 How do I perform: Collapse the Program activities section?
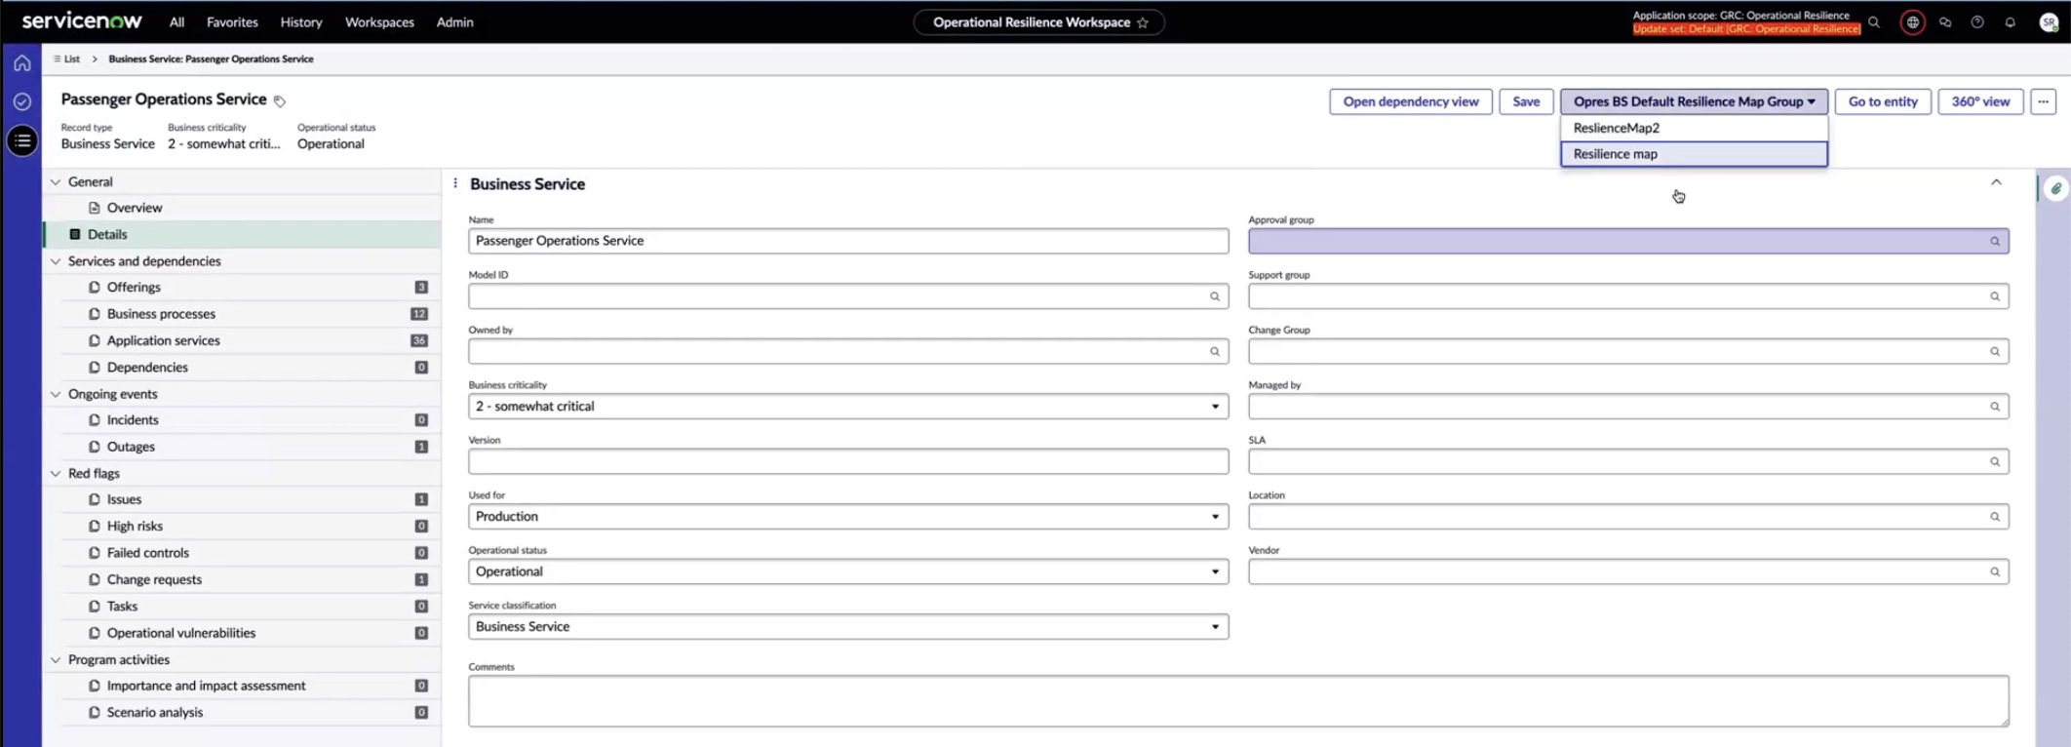[x=56, y=660]
